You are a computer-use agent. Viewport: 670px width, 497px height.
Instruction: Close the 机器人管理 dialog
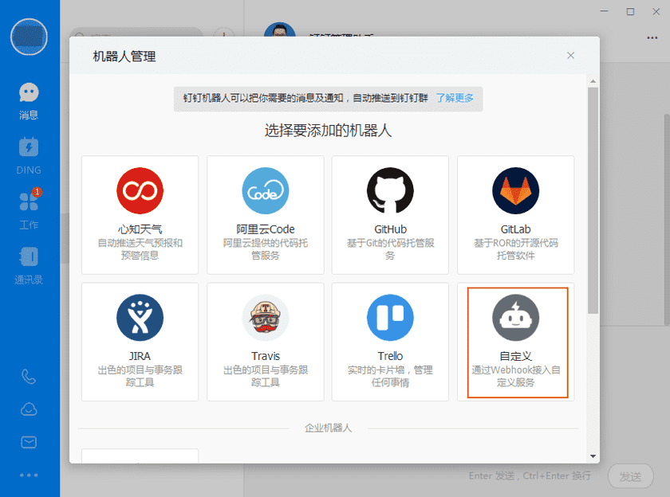[x=570, y=56]
